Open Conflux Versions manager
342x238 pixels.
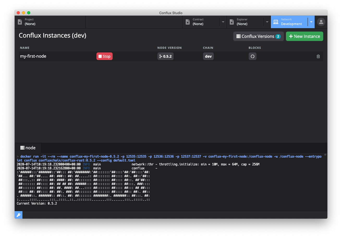259,36
